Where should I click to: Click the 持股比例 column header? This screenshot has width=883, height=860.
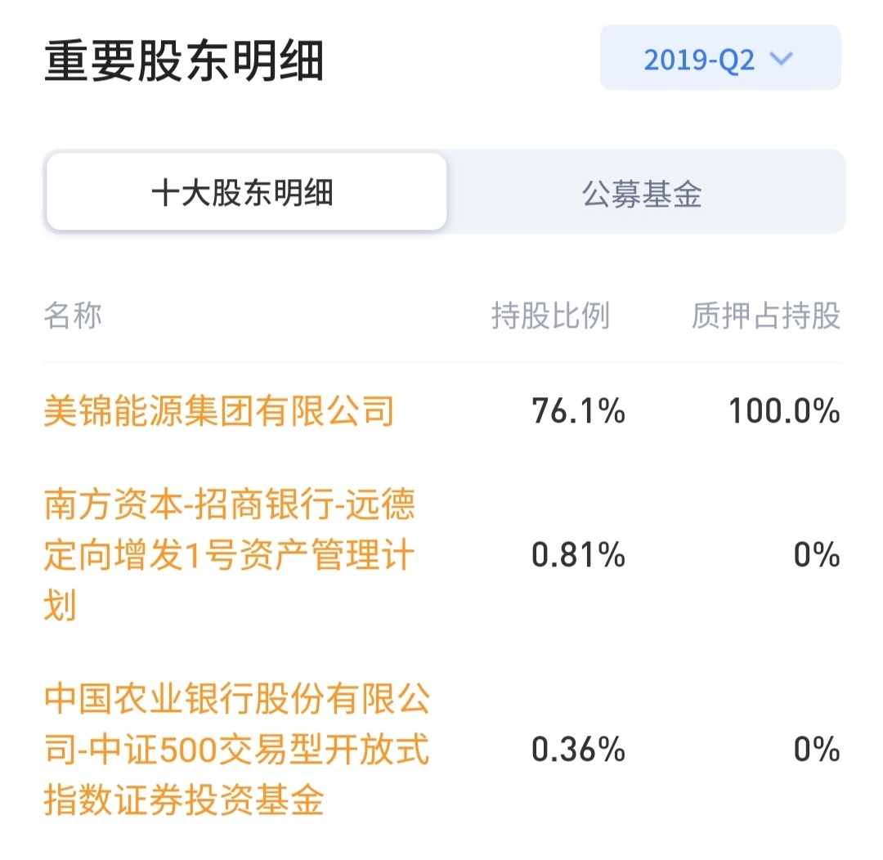(550, 316)
